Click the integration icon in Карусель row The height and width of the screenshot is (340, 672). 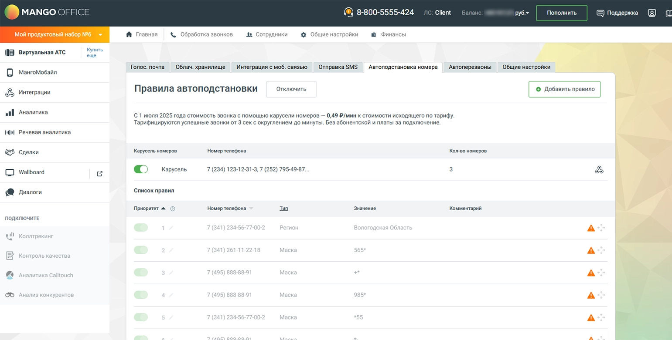point(599,170)
